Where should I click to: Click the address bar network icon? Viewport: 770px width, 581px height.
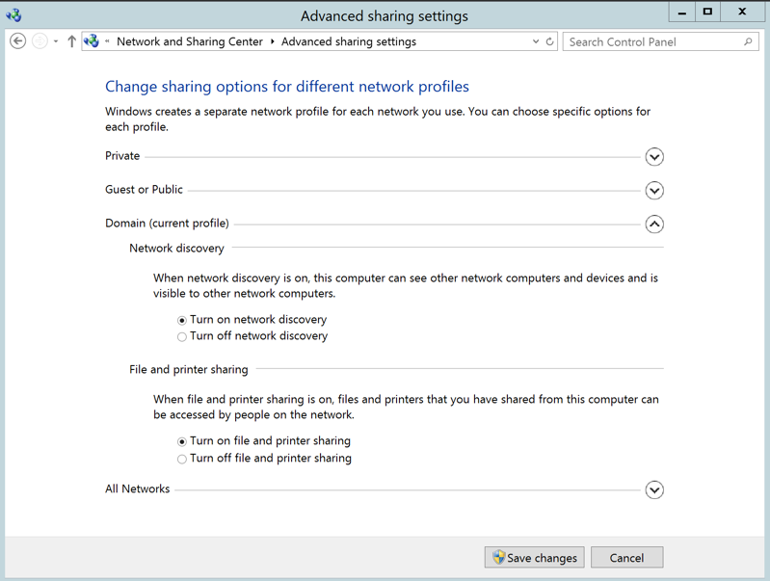(x=93, y=41)
